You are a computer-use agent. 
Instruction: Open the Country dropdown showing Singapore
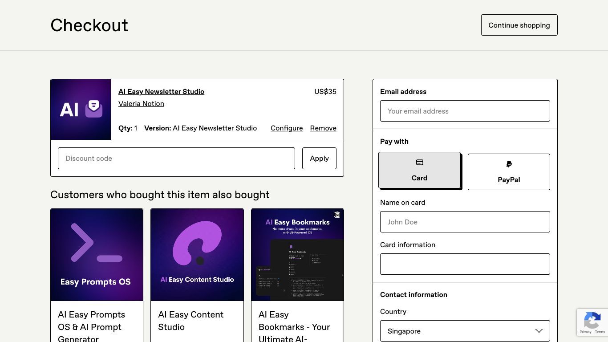(465, 331)
